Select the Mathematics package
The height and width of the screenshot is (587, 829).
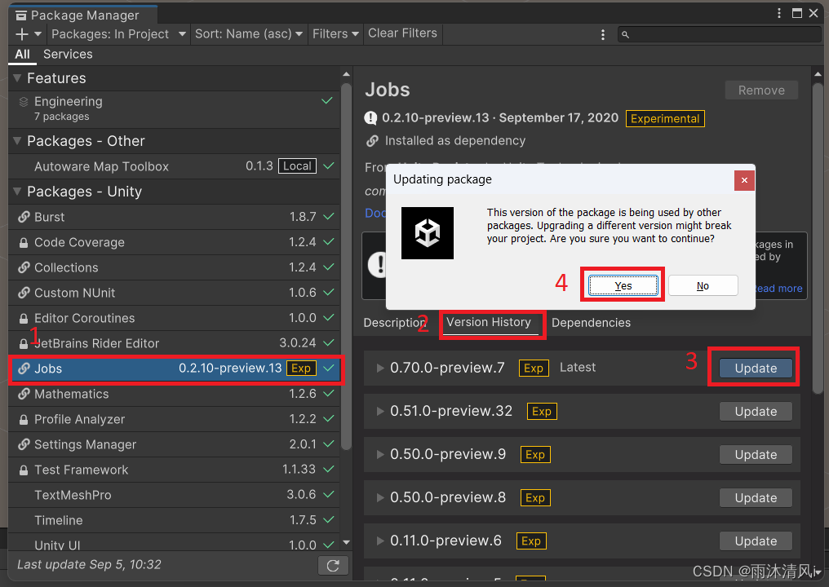(x=175, y=394)
